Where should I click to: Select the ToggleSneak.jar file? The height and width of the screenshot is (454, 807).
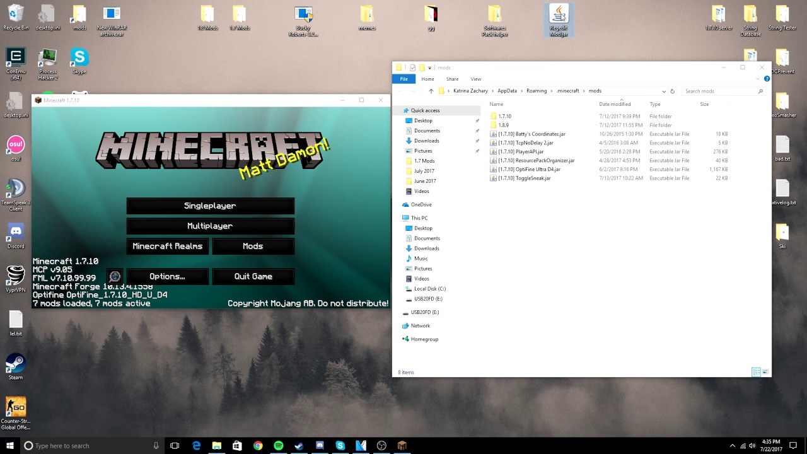tap(525, 178)
